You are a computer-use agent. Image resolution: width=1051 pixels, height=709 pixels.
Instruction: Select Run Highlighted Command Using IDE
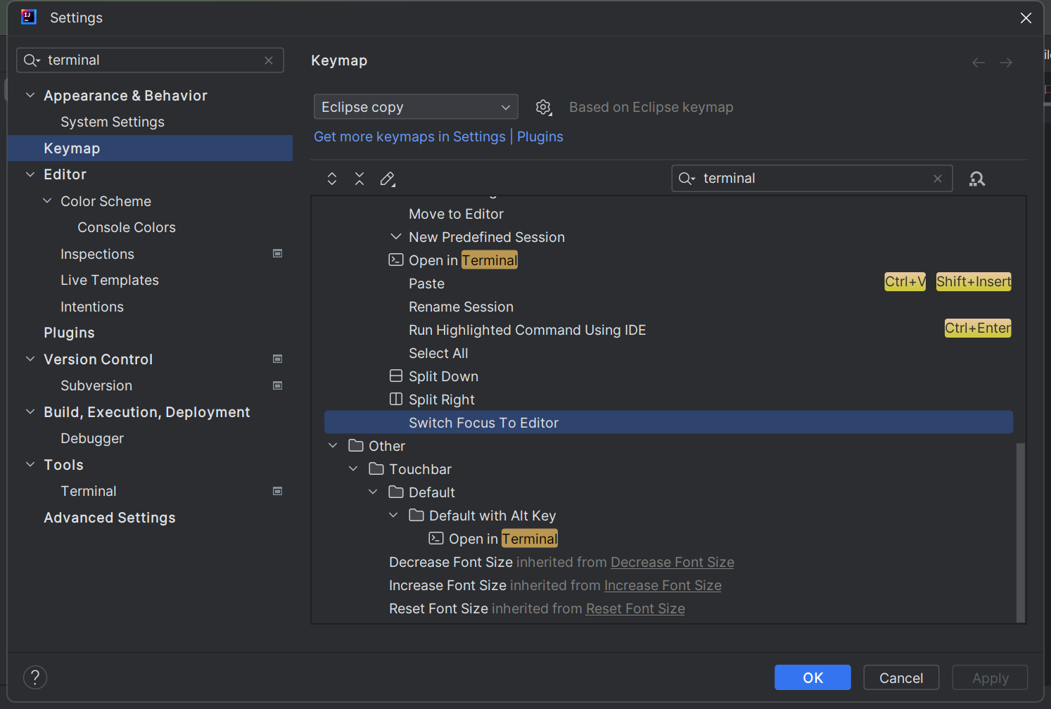point(668,329)
